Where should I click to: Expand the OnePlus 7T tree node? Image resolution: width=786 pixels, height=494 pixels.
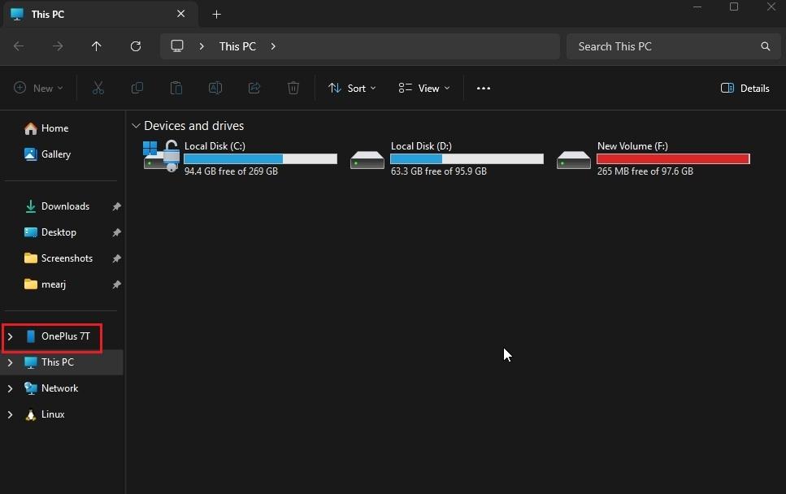tap(10, 336)
